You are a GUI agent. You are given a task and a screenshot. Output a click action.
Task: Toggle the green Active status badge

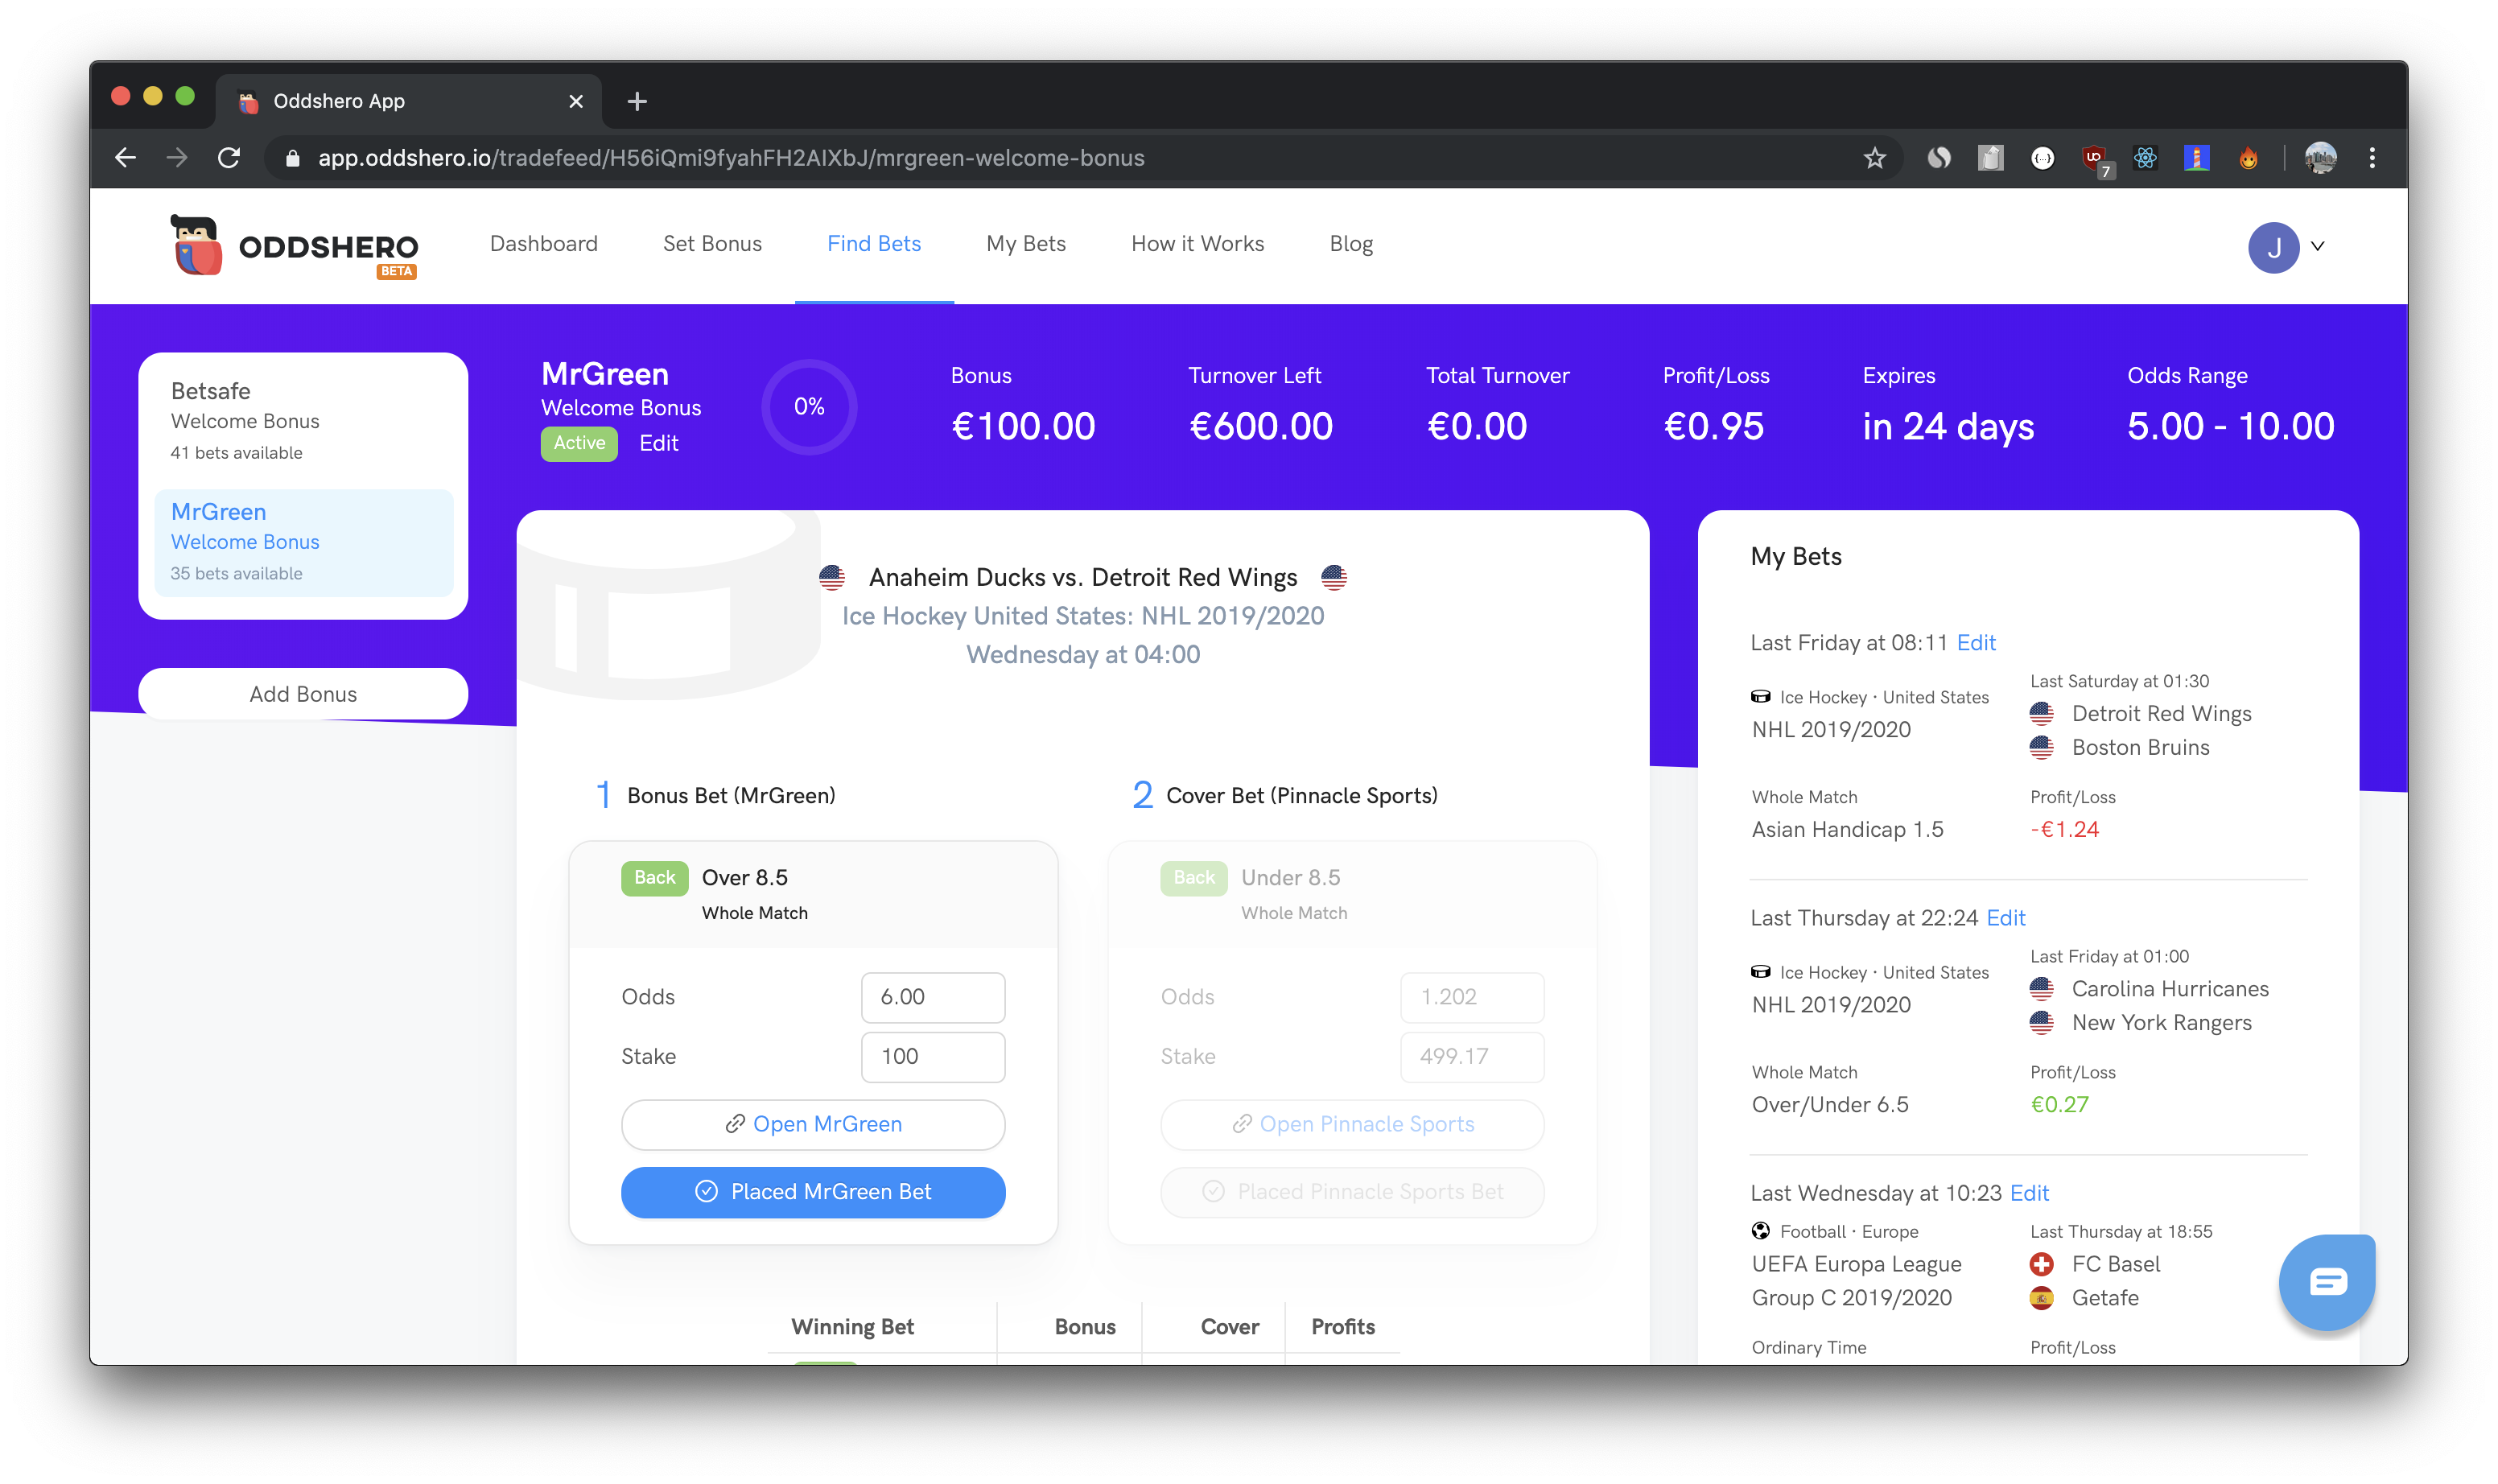coord(579,443)
